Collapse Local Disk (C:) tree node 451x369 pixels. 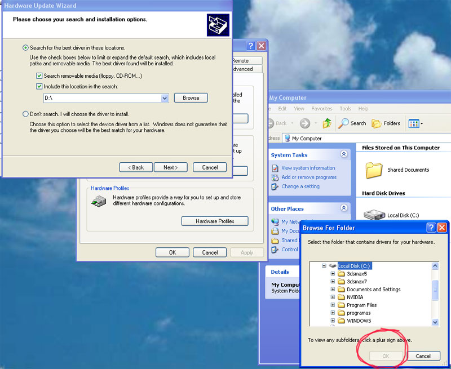[324, 266]
